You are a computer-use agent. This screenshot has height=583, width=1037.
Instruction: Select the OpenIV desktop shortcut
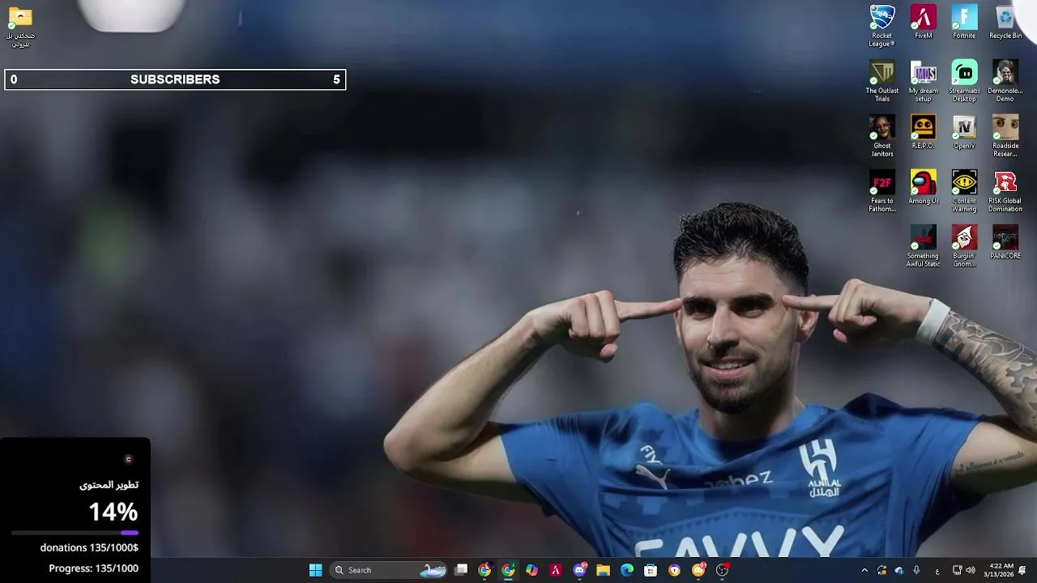tap(964, 132)
